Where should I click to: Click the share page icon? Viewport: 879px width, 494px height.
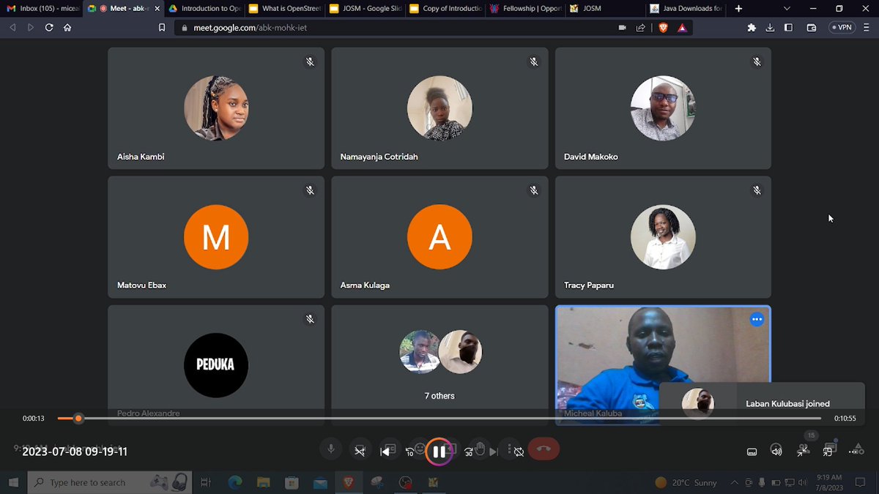641,28
